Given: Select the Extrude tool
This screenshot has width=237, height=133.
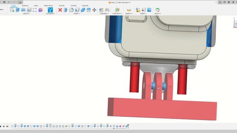Looking at the screenshot, I should (x=18, y=10).
